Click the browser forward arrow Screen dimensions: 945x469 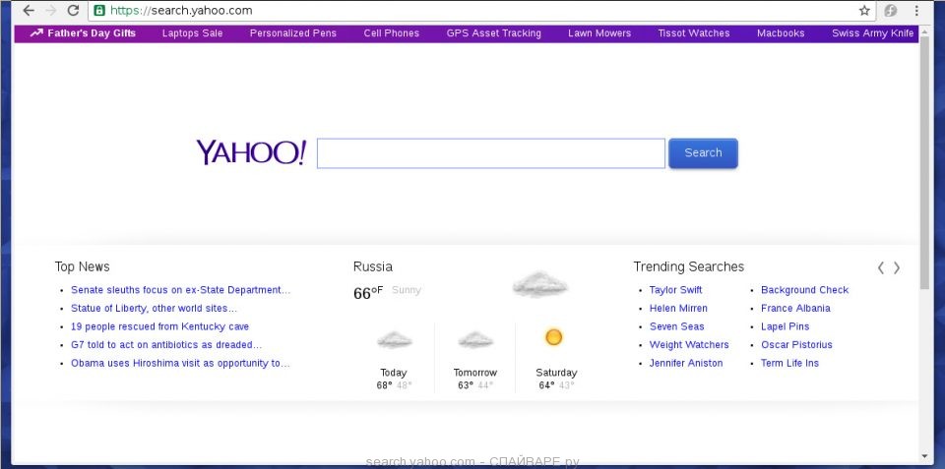click(x=51, y=10)
